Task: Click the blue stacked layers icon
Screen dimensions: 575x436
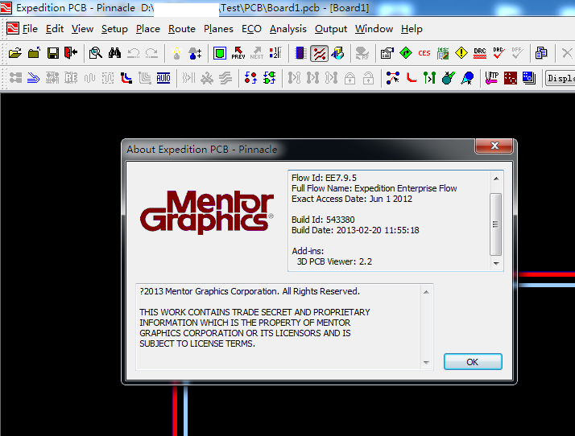Action: coord(529,78)
